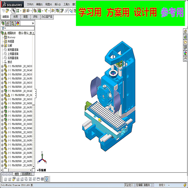Open the Assembly Features dropdown arrow

pos(43,11)
